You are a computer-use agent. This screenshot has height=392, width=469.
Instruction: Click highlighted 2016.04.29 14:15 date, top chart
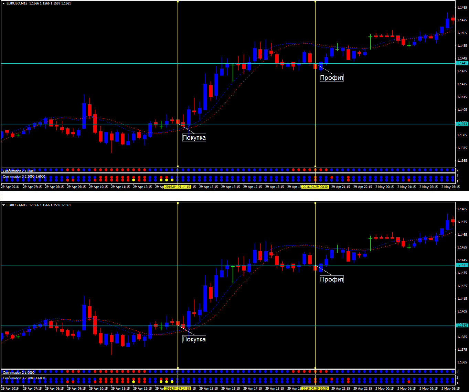coord(178,187)
